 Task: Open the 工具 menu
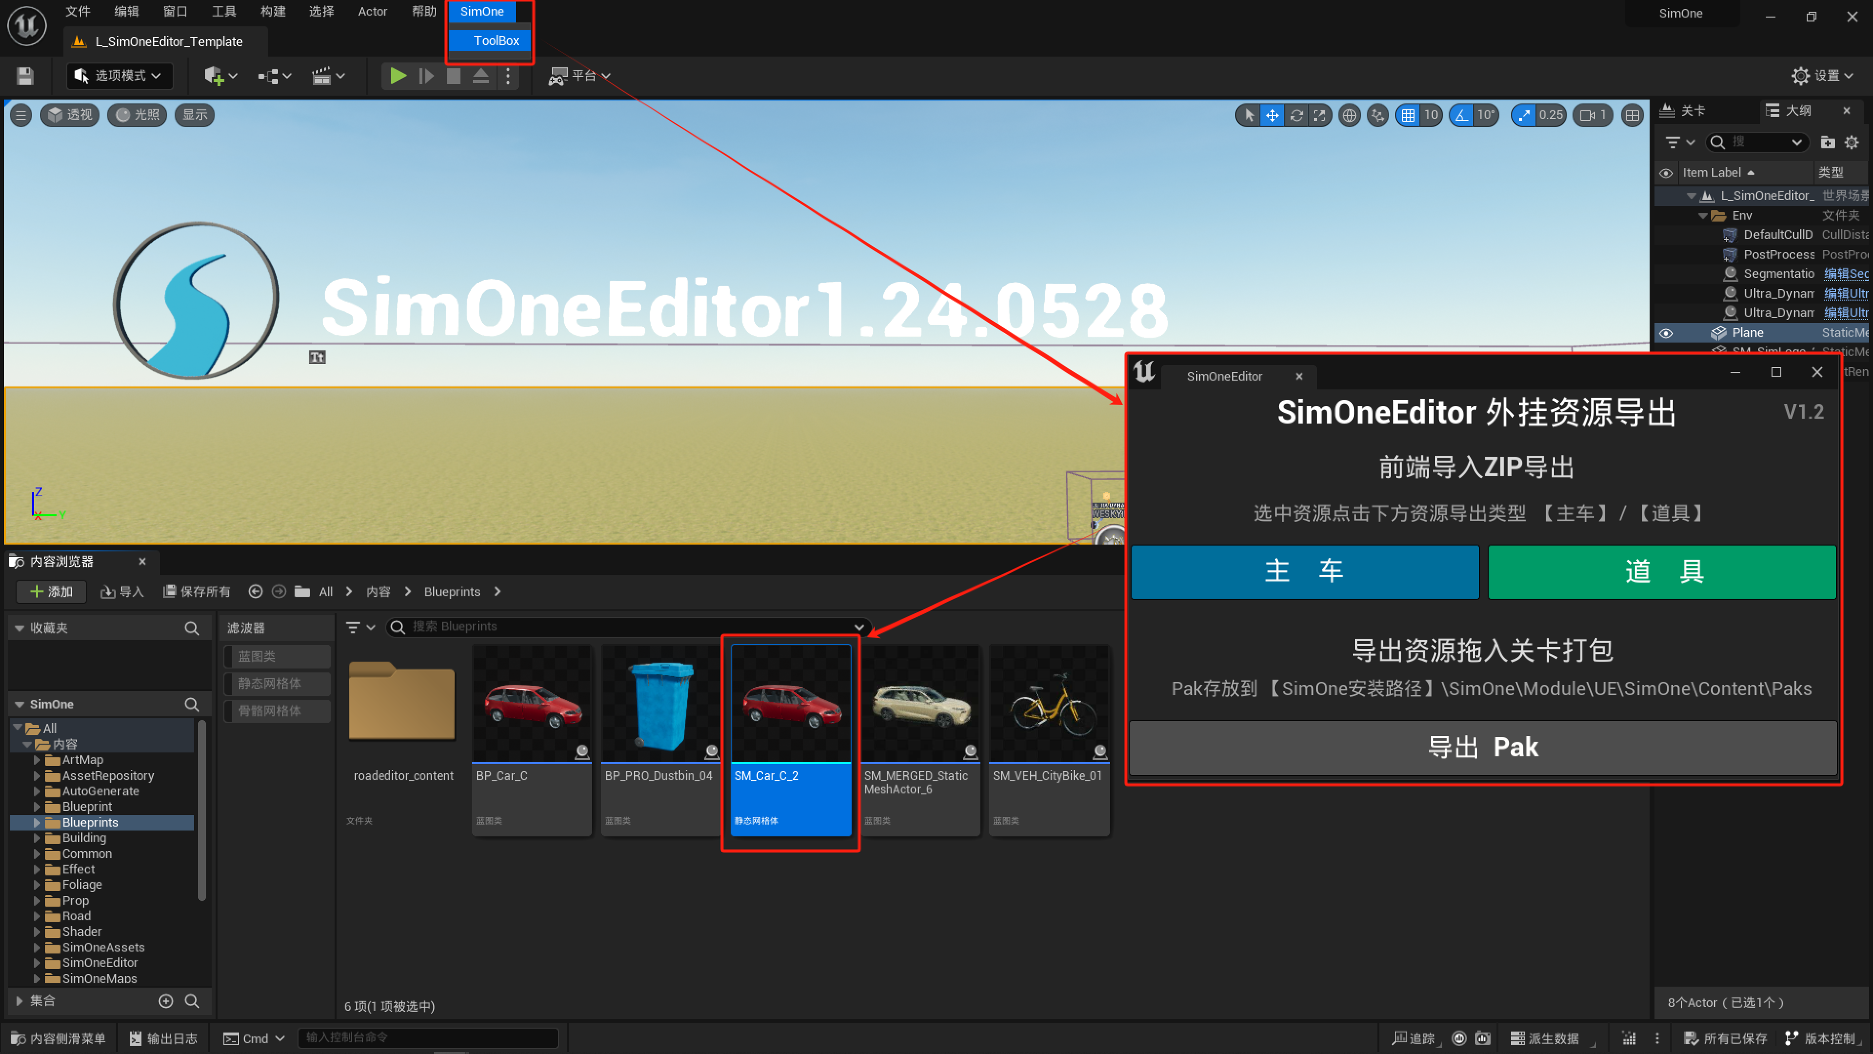click(x=224, y=12)
